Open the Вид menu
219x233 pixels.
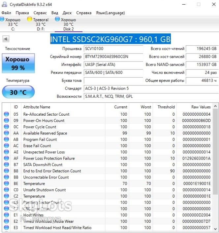(55, 13)
